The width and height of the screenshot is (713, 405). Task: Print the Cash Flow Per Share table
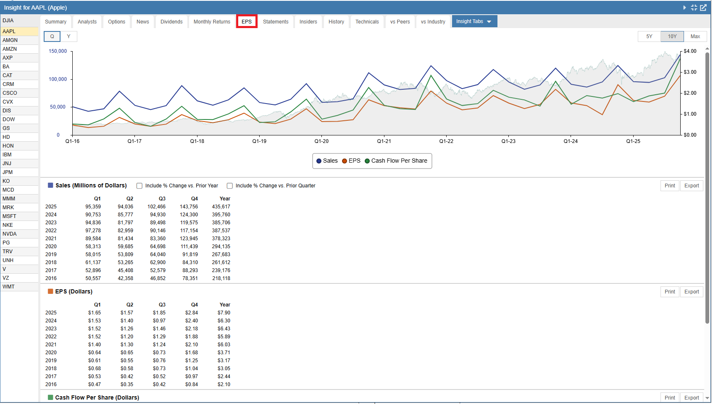click(670, 398)
